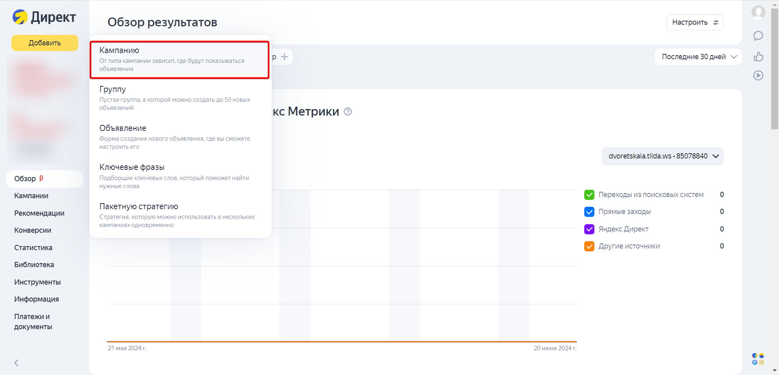Expand the dvoretskaia.tilda.ws counter dropdown
Image resolution: width=779 pixels, height=375 pixels.
[663, 156]
